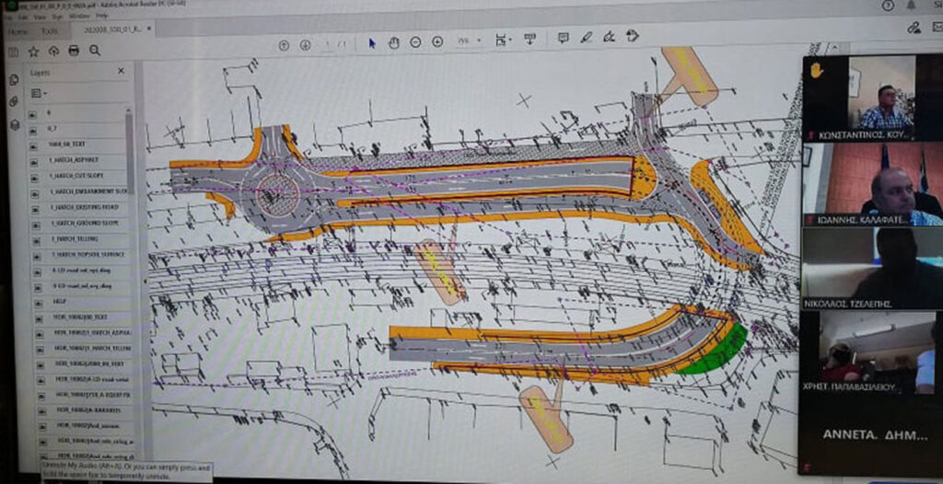The height and width of the screenshot is (484, 943).
Task: Open the Edit menu
Action: 25,17
